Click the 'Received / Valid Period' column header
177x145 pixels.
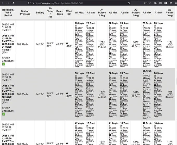8,12
